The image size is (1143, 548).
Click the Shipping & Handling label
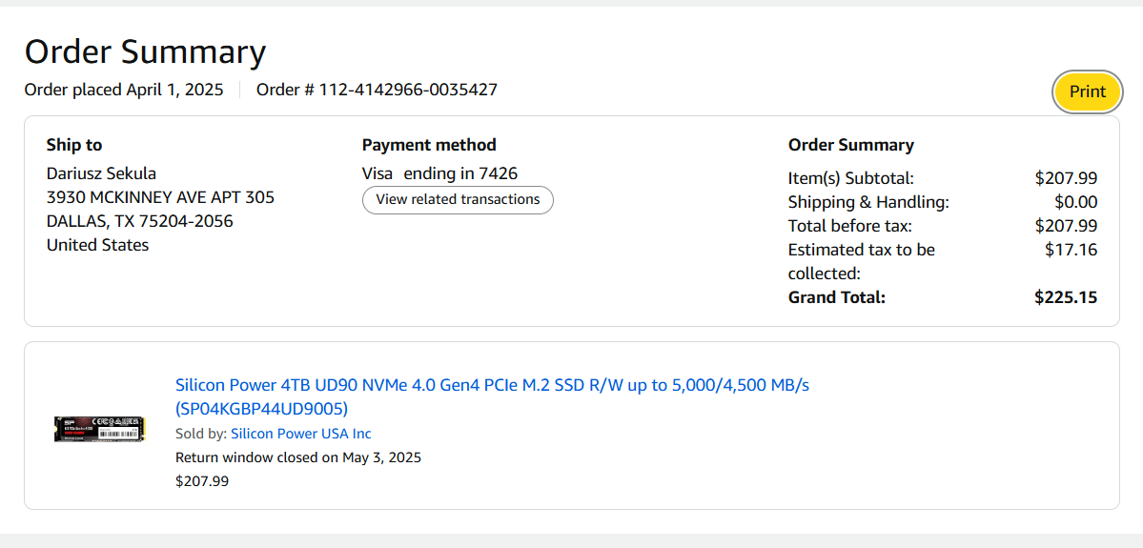pyautogui.click(x=868, y=202)
